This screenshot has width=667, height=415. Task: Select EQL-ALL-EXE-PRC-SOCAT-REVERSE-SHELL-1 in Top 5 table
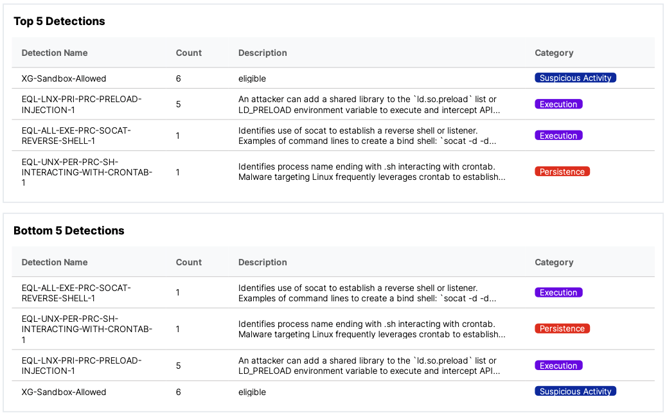(76, 136)
